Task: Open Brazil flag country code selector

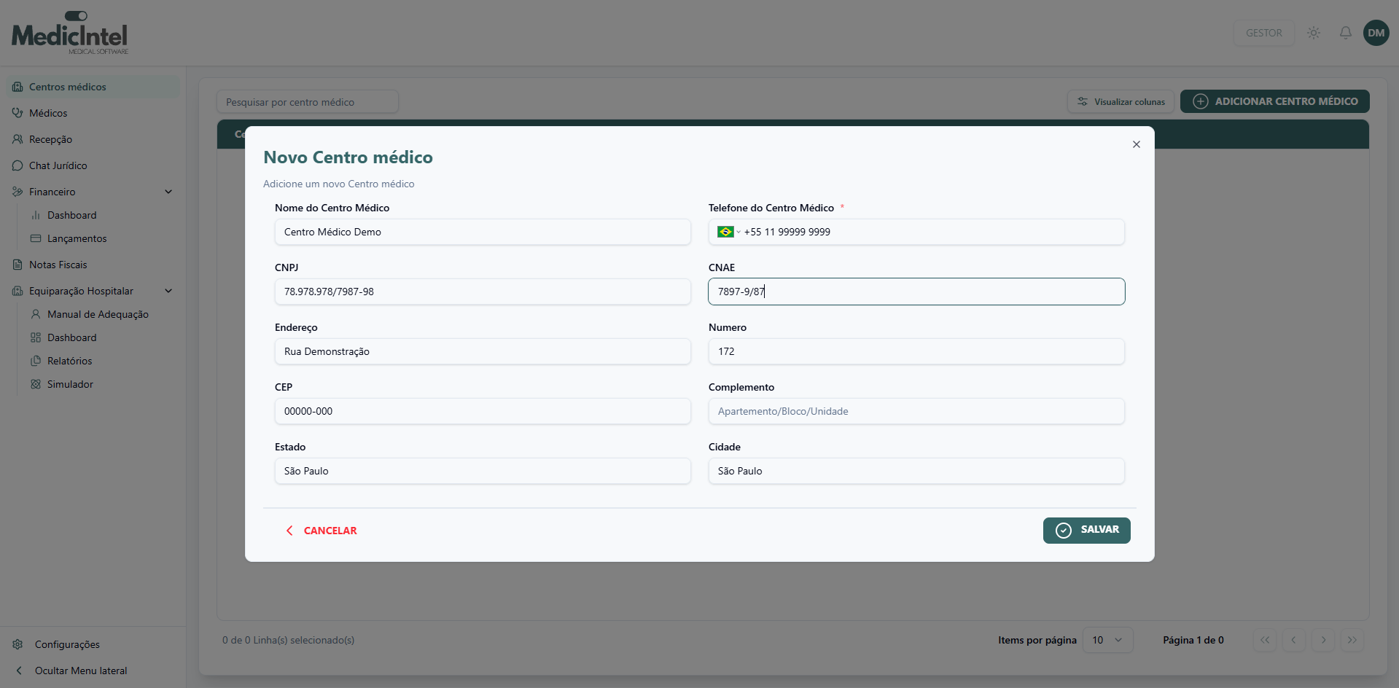Action: click(x=728, y=232)
